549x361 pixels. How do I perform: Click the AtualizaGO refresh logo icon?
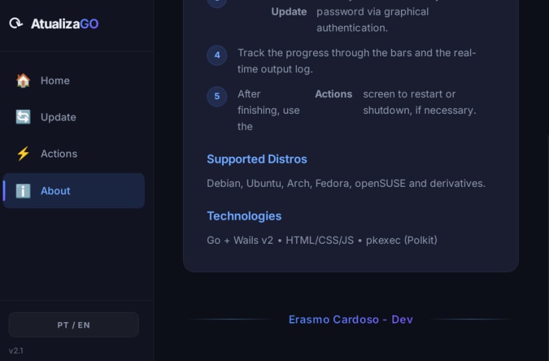(16, 23)
